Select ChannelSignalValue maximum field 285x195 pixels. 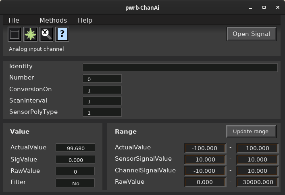257,171
